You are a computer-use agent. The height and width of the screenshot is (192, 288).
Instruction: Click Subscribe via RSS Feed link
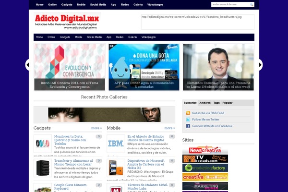pos(208,113)
